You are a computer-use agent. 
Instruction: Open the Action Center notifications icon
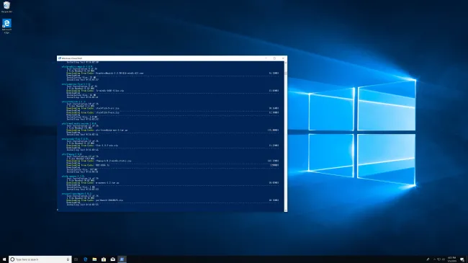[x=462, y=259]
